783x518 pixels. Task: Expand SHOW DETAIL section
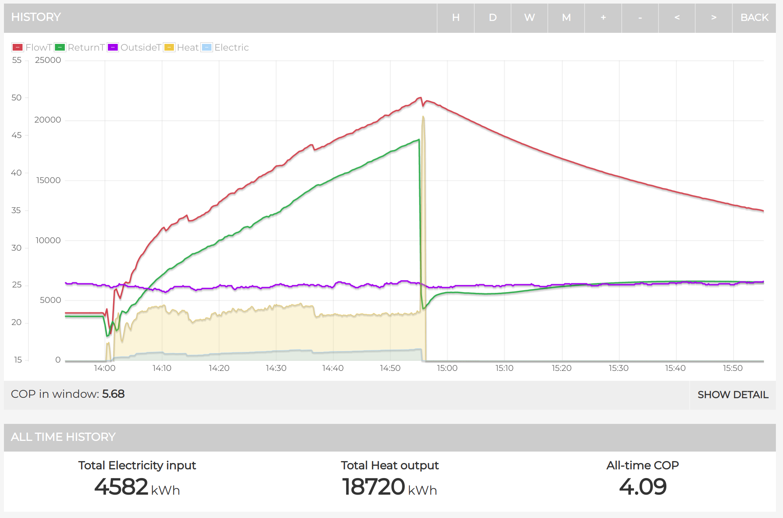click(x=732, y=395)
